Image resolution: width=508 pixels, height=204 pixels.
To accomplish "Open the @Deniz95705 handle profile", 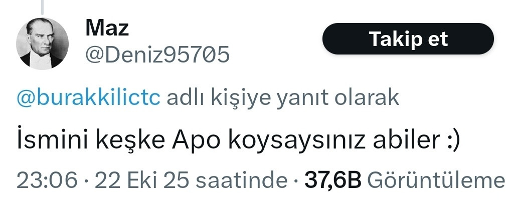I will coord(157,54).
